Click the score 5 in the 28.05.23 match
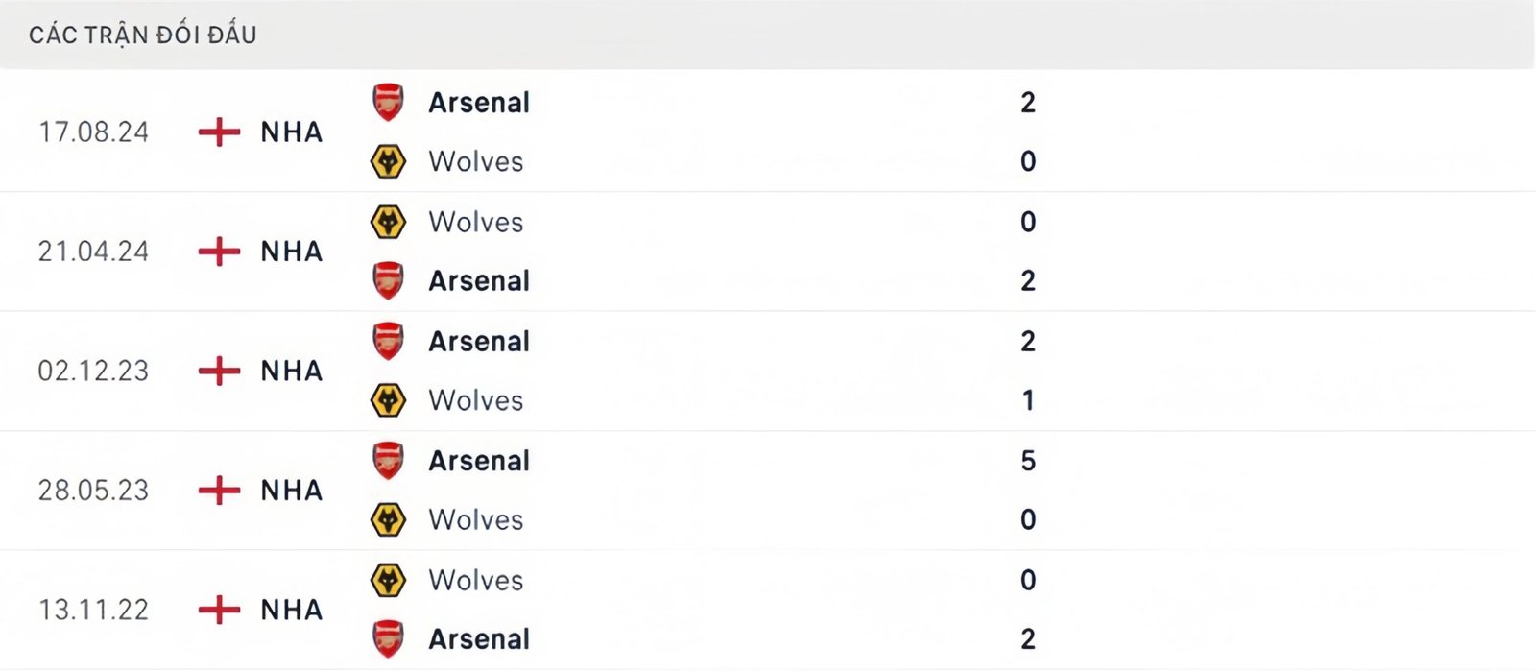The height and width of the screenshot is (672, 1536). [x=1029, y=461]
